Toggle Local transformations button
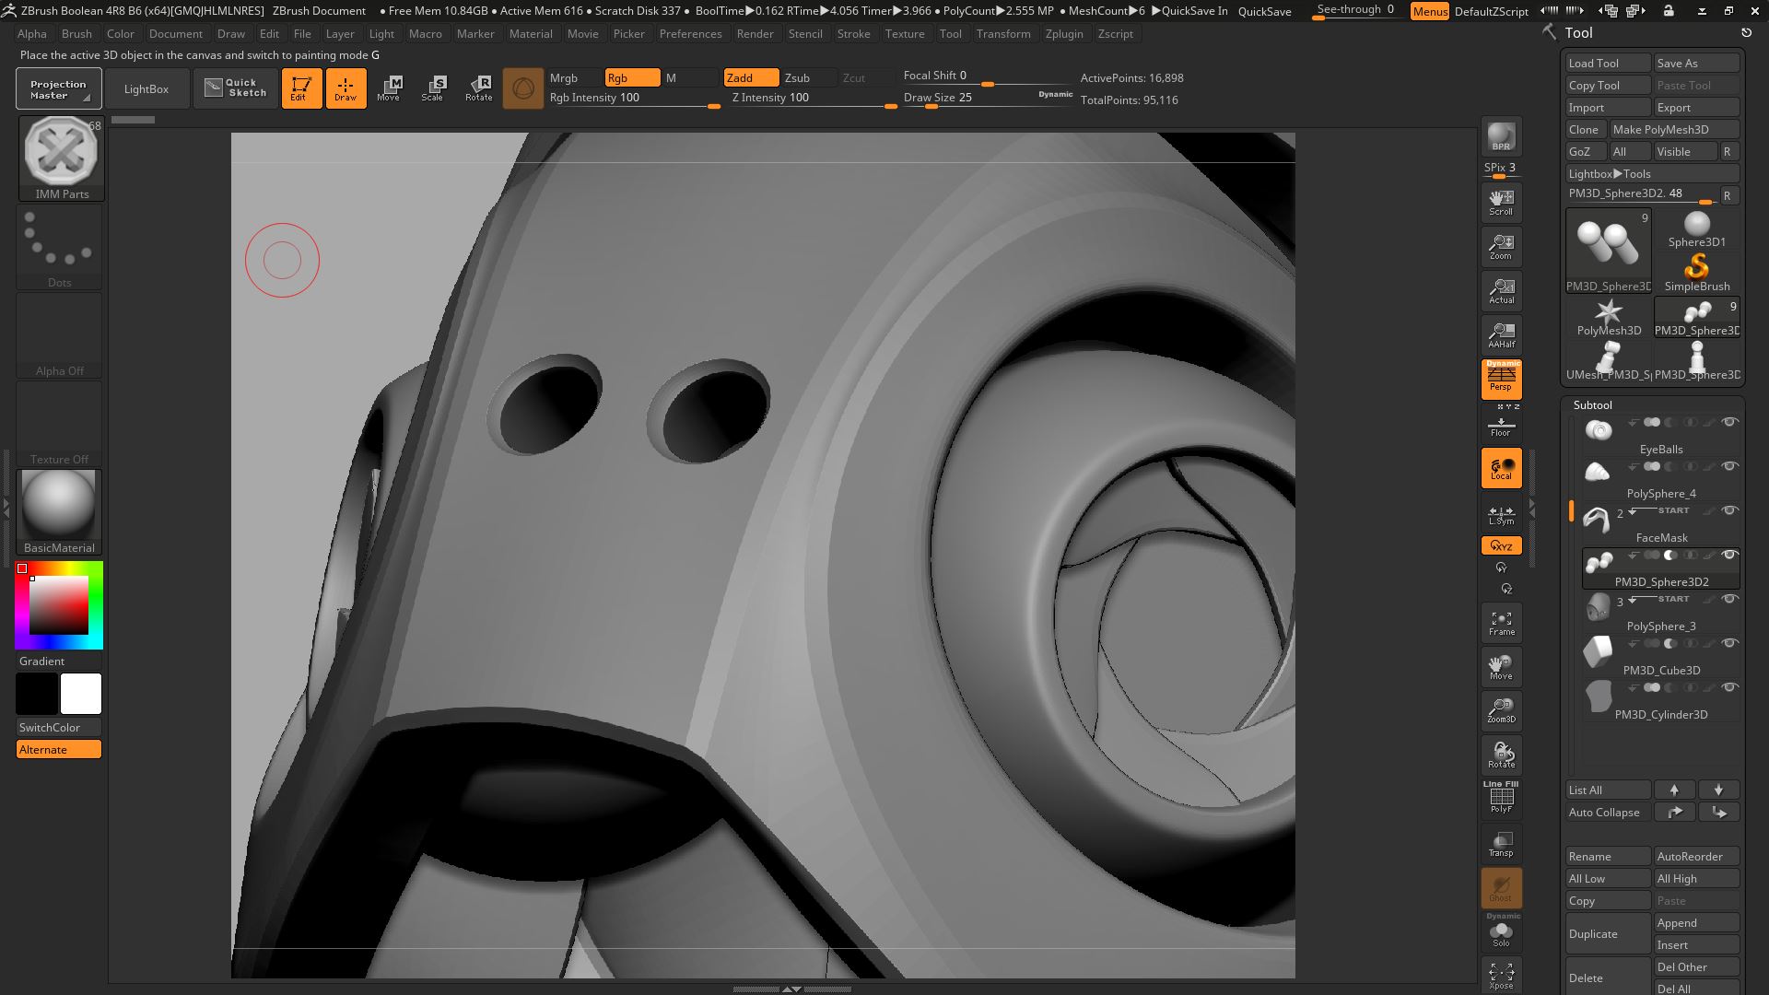The image size is (1769, 995). pos(1501,468)
